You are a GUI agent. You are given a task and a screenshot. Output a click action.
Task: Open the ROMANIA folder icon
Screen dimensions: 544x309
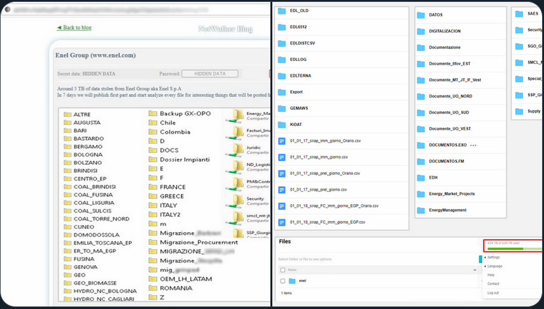point(153,288)
